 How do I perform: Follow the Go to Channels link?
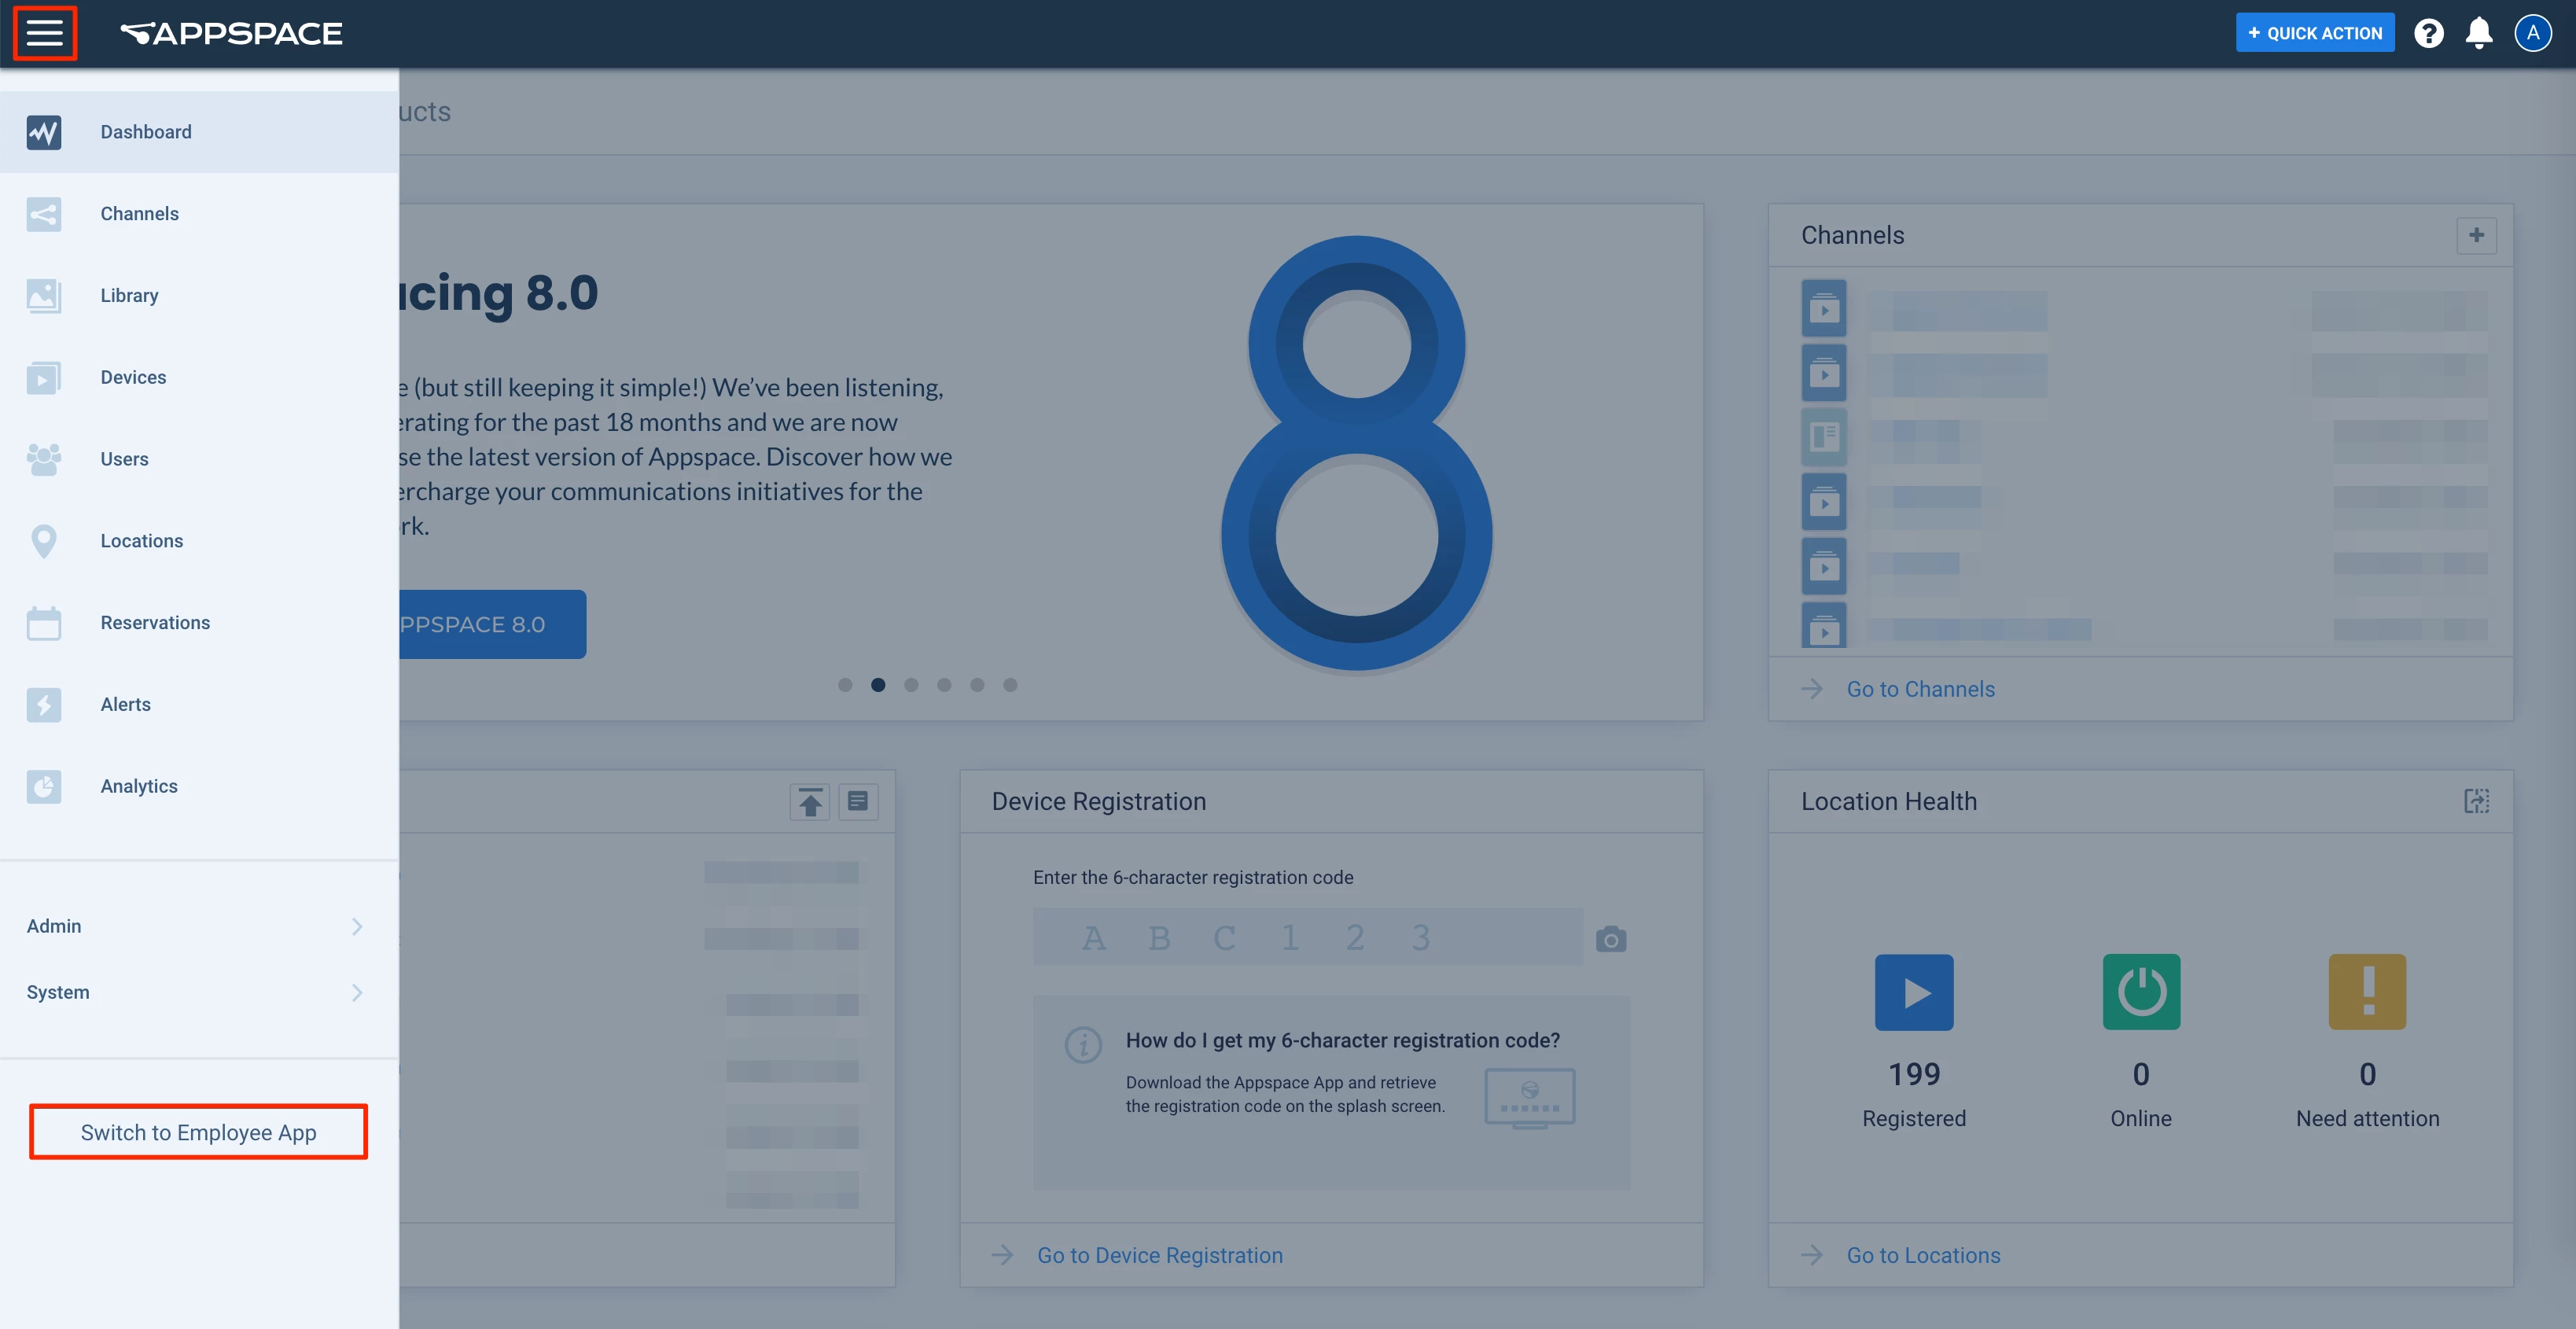pos(1920,689)
